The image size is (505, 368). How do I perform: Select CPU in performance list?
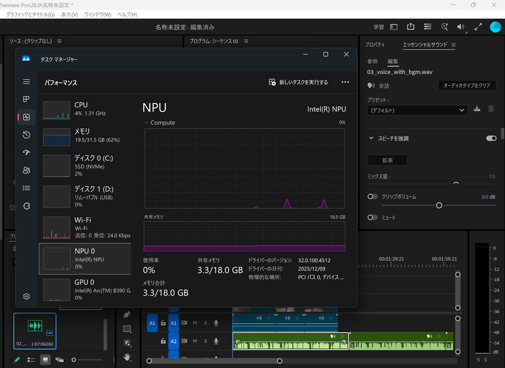coord(85,110)
